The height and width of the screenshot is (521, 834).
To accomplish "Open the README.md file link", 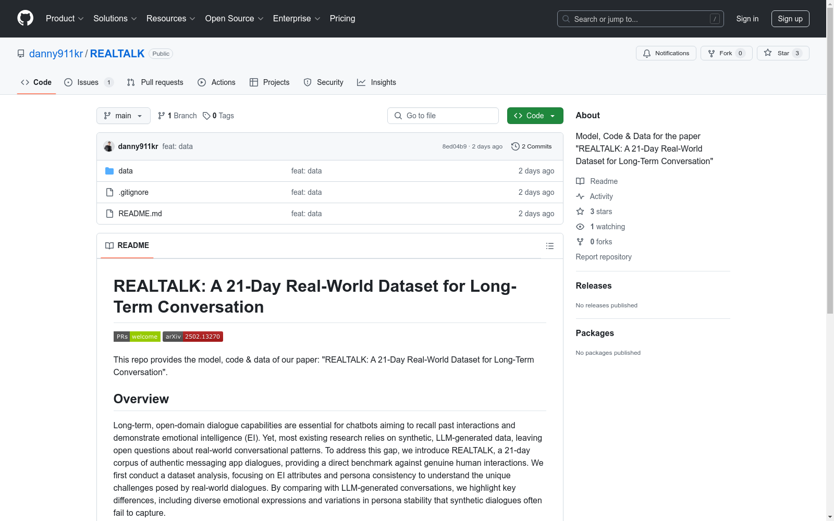I will pos(140,214).
